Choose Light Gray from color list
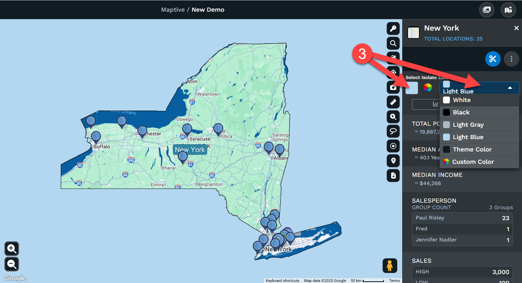 tap(479, 125)
